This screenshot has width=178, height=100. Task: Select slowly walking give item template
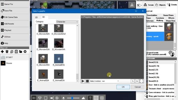[x=160, y=27]
